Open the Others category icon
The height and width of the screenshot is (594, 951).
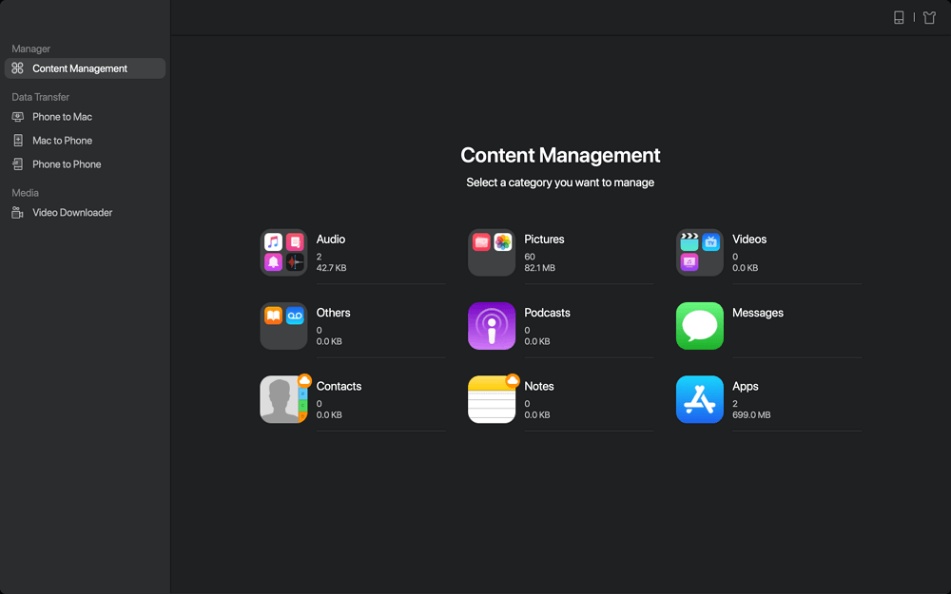(x=283, y=326)
